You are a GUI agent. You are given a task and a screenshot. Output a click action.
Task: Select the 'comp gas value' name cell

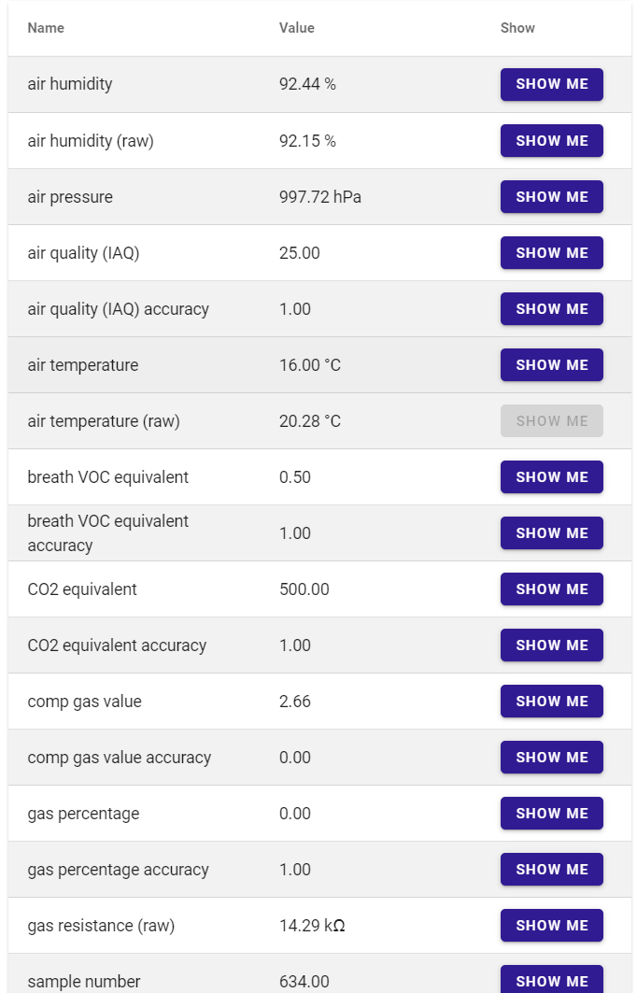tap(84, 702)
